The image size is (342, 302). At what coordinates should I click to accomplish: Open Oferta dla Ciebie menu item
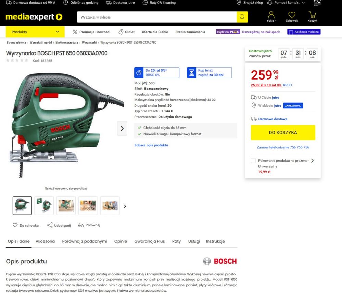click(x=155, y=32)
